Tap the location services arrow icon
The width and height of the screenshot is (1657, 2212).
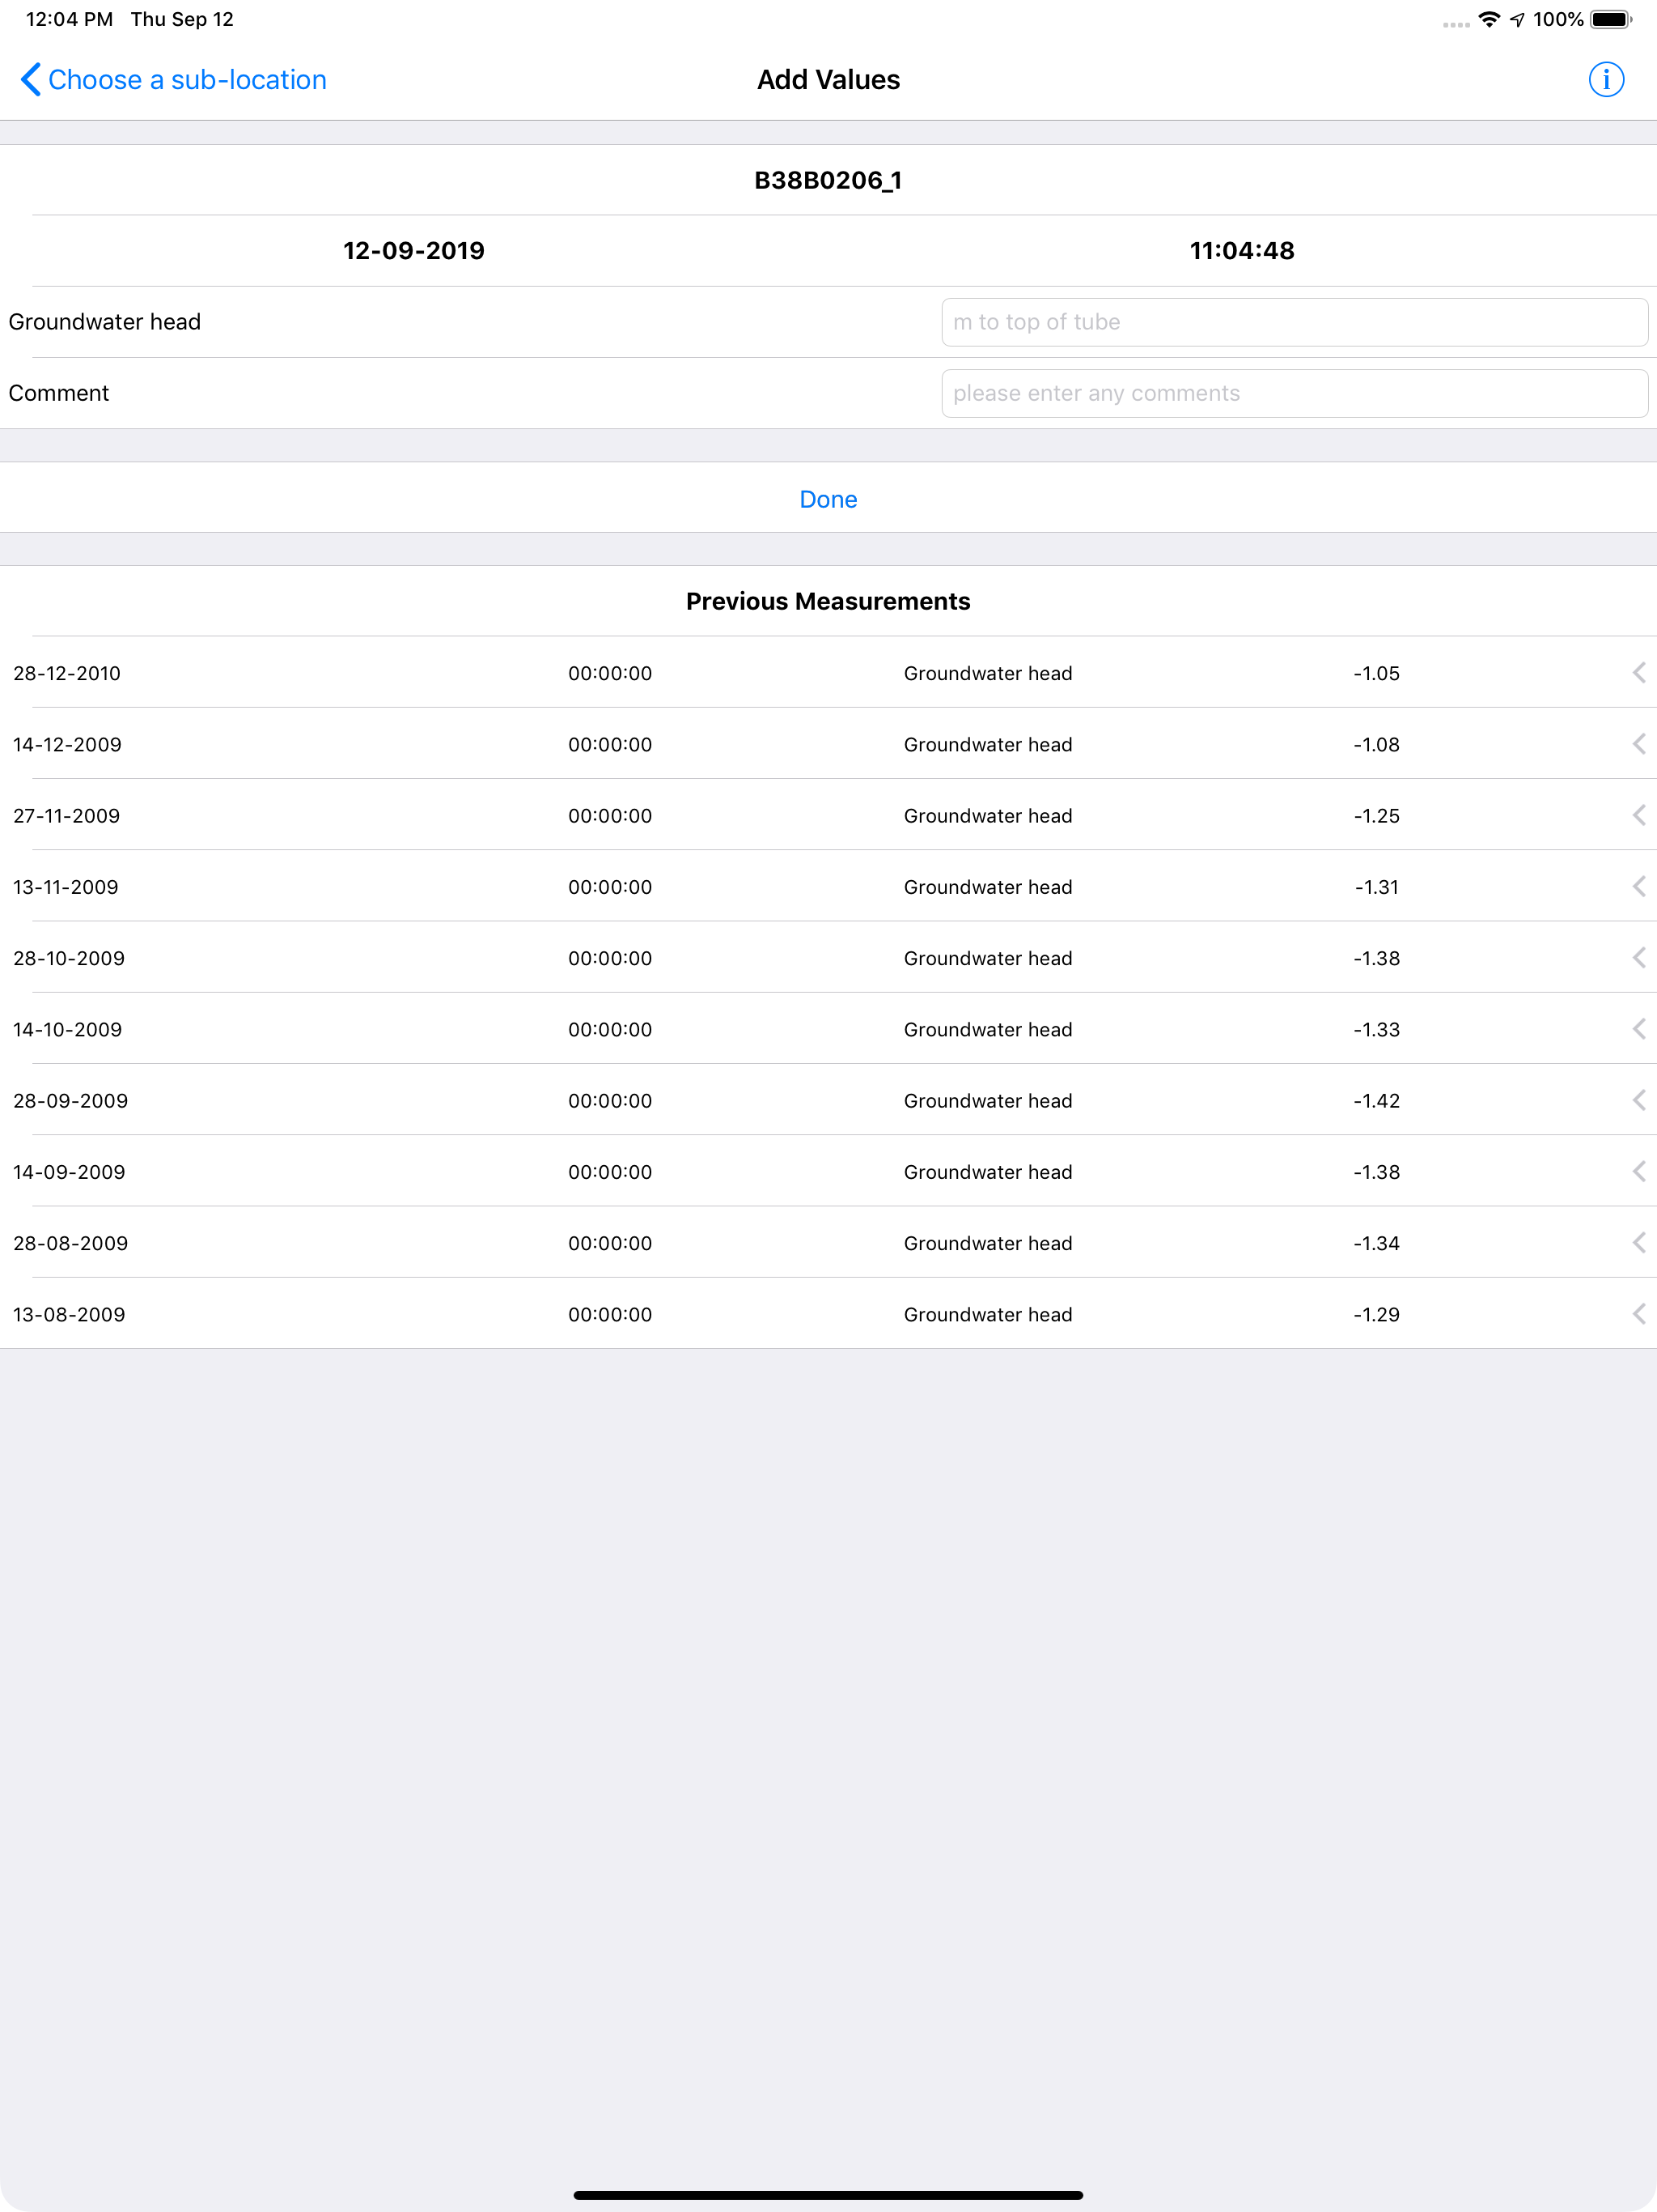coord(1517,19)
